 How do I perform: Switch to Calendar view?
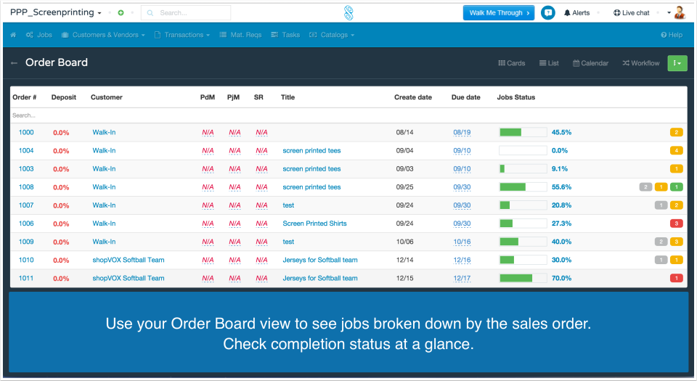point(590,63)
